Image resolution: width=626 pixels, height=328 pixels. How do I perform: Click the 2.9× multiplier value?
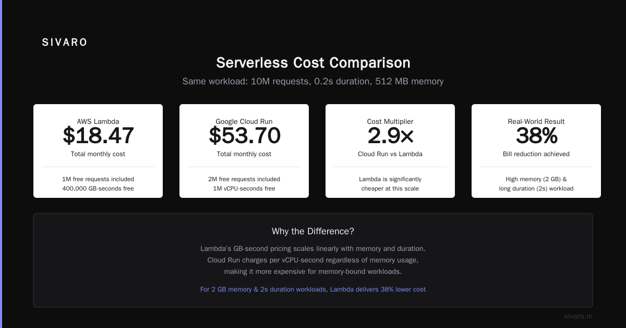[x=390, y=136]
